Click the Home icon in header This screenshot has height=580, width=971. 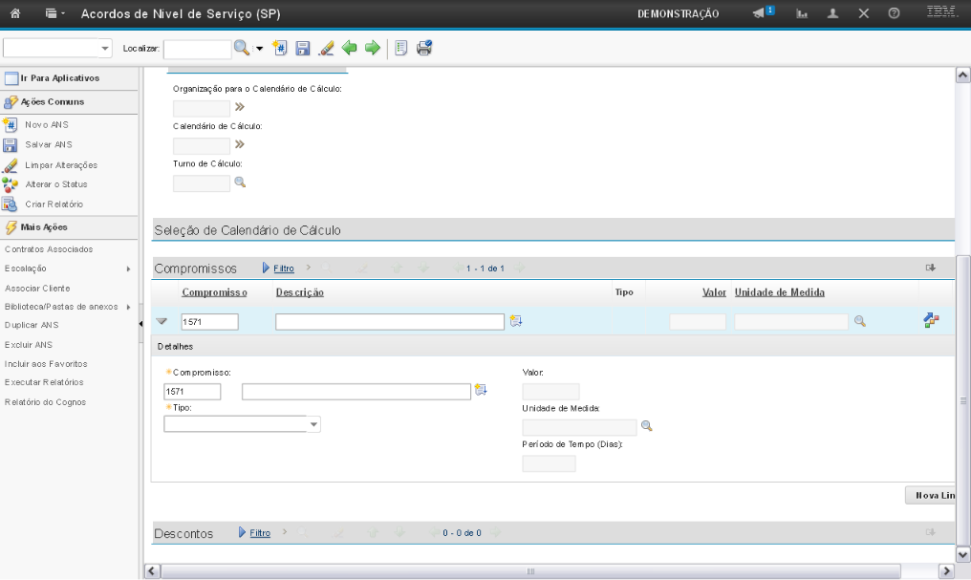pos(16,14)
